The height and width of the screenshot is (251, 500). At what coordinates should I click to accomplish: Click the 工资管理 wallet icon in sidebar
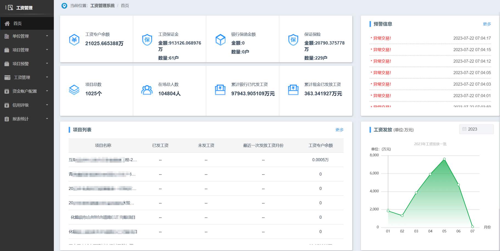(7, 77)
